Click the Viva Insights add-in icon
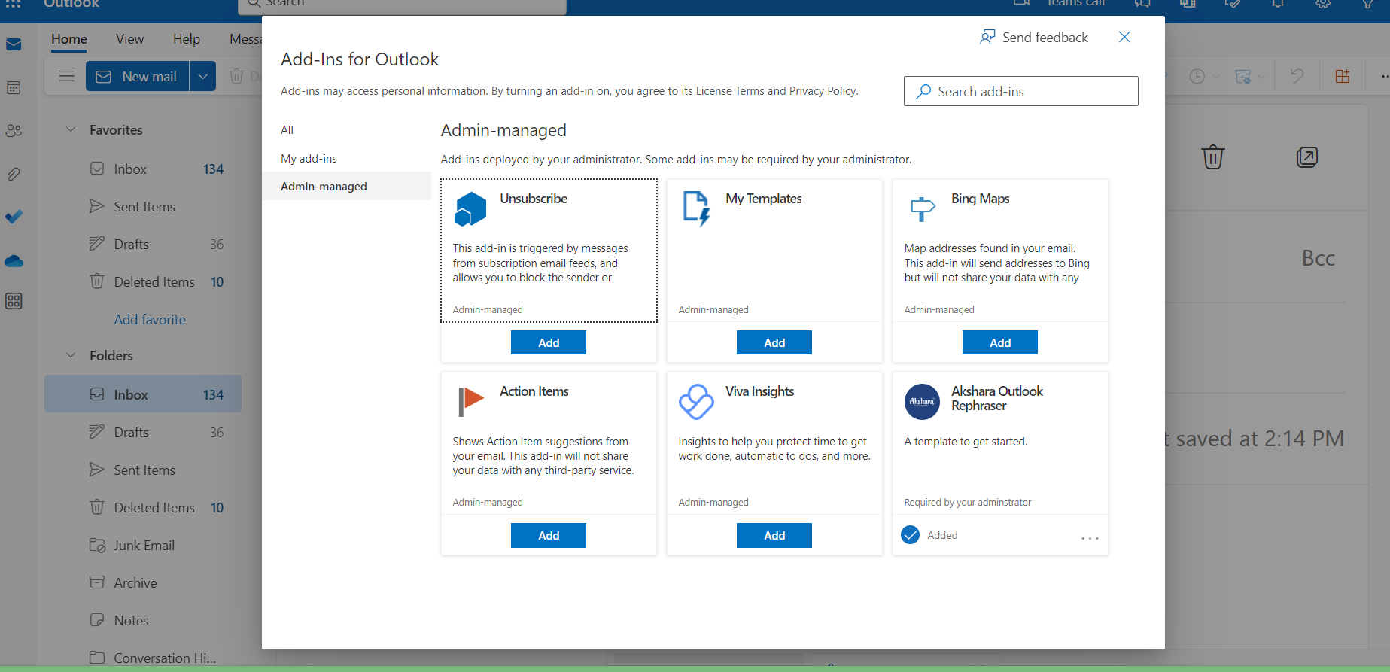The image size is (1390, 672). tap(696, 402)
